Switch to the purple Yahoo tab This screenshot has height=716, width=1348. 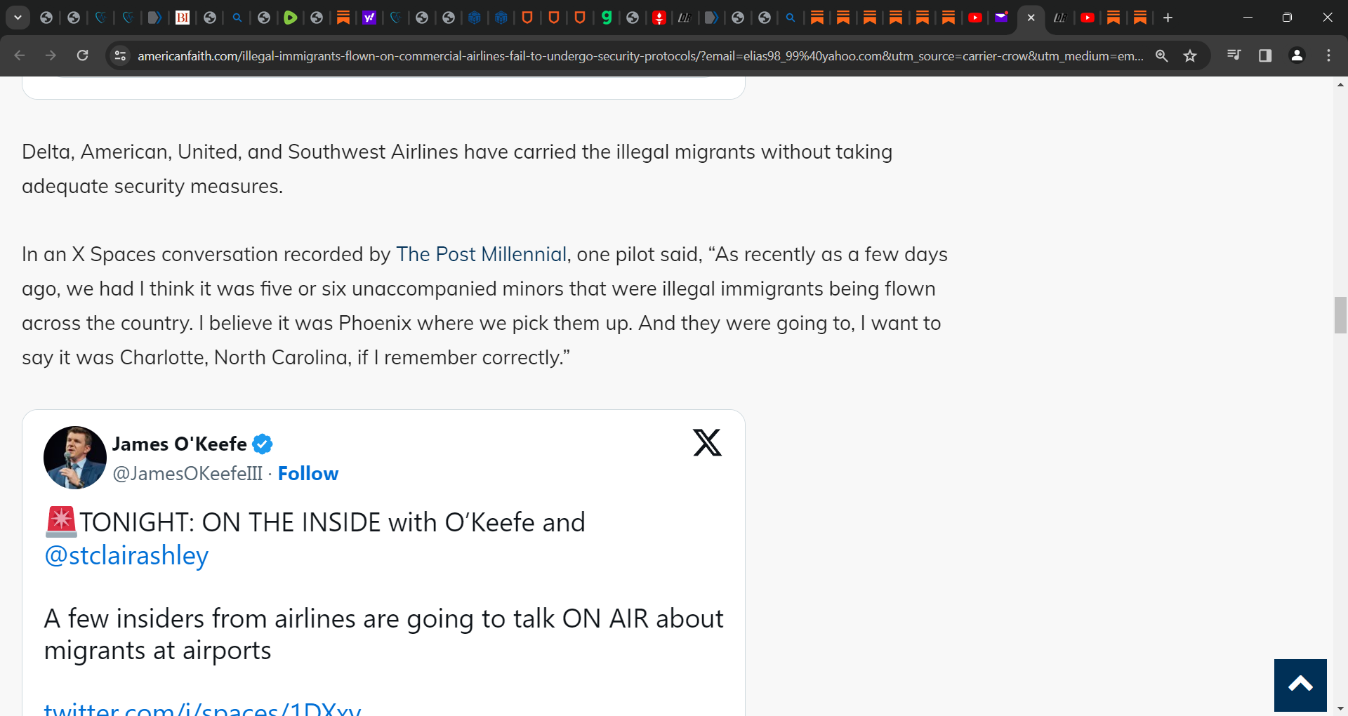tap(369, 18)
